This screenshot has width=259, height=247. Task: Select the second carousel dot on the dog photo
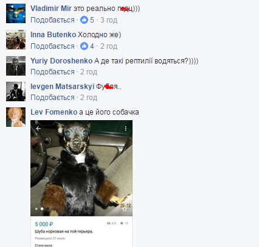pos(42,209)
